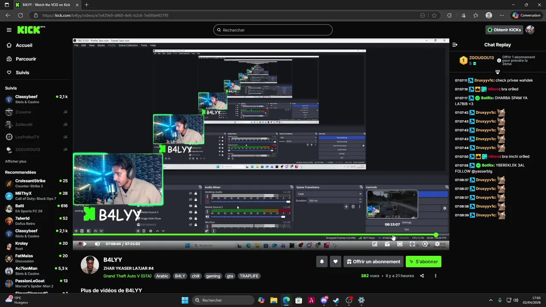
Task: Open the Kick hamburger sidebar menu
Action: [x=9, y=30]
